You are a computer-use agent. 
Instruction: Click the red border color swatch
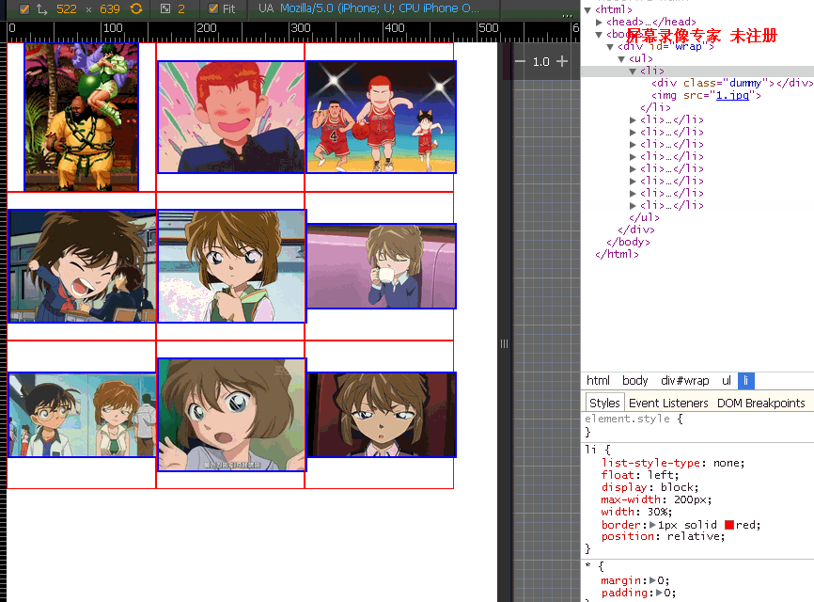(729, 525)
